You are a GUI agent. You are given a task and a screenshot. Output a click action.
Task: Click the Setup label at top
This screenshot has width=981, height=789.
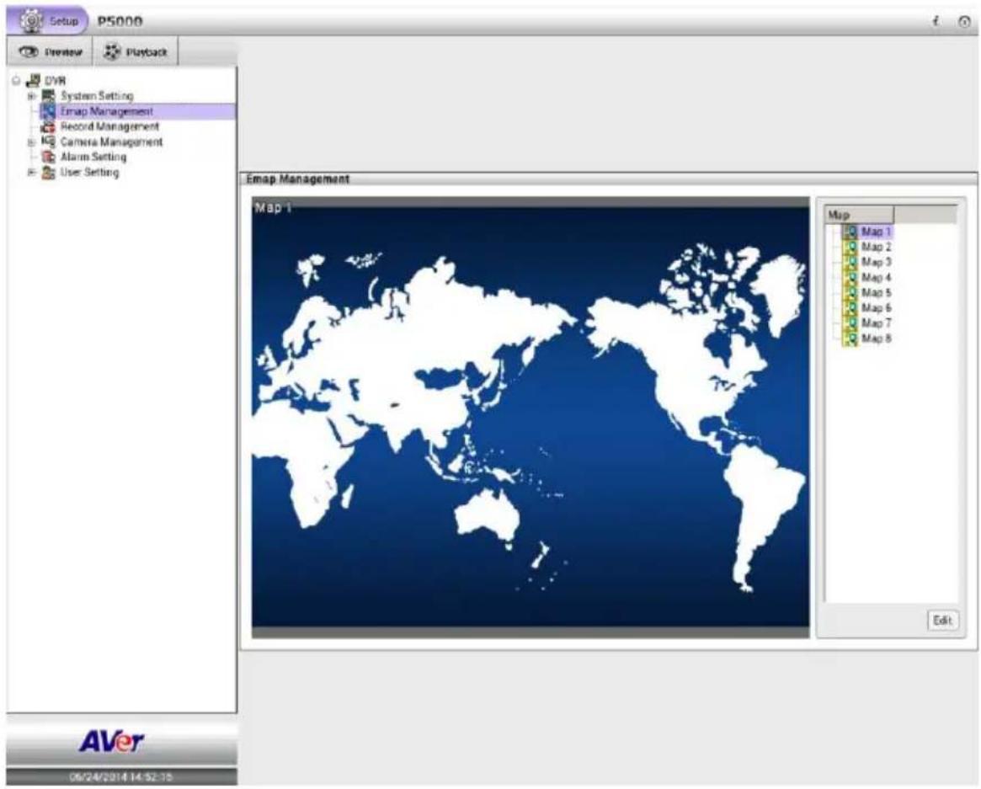click(x=64, y=21)
